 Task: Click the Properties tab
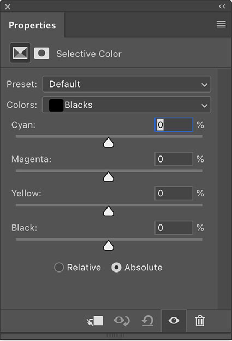tap(32, 25)
